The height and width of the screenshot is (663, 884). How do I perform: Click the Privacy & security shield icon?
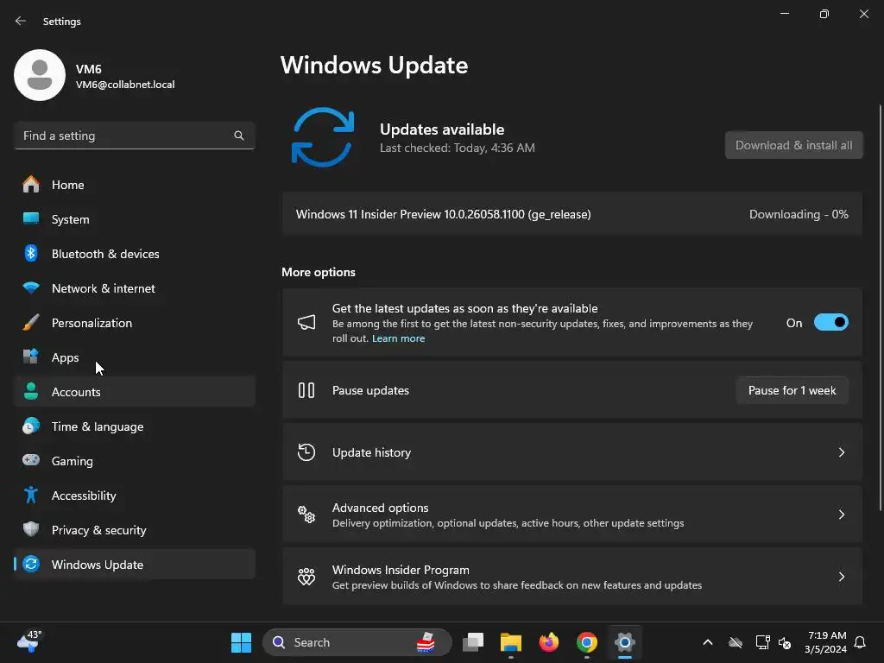(x=31, y=529)
